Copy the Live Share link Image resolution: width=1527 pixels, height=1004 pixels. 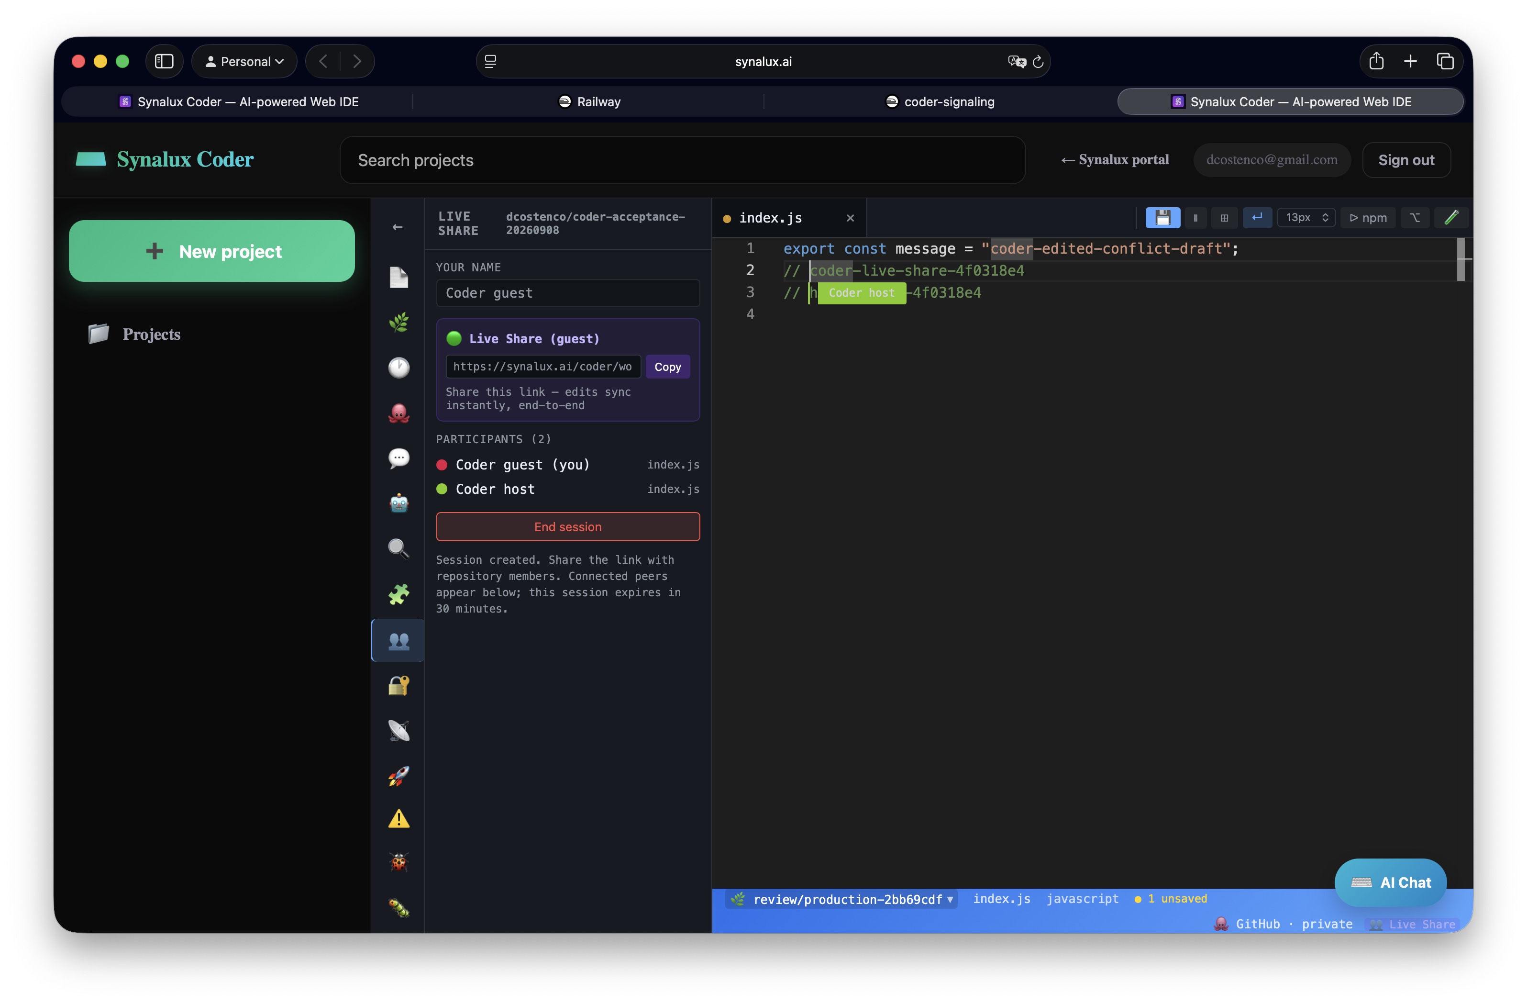click(x=667, y=367)
